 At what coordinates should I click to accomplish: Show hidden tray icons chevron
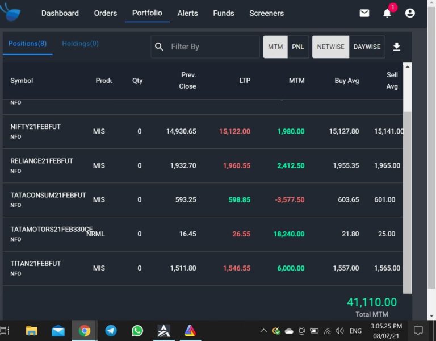click(263, 331)
